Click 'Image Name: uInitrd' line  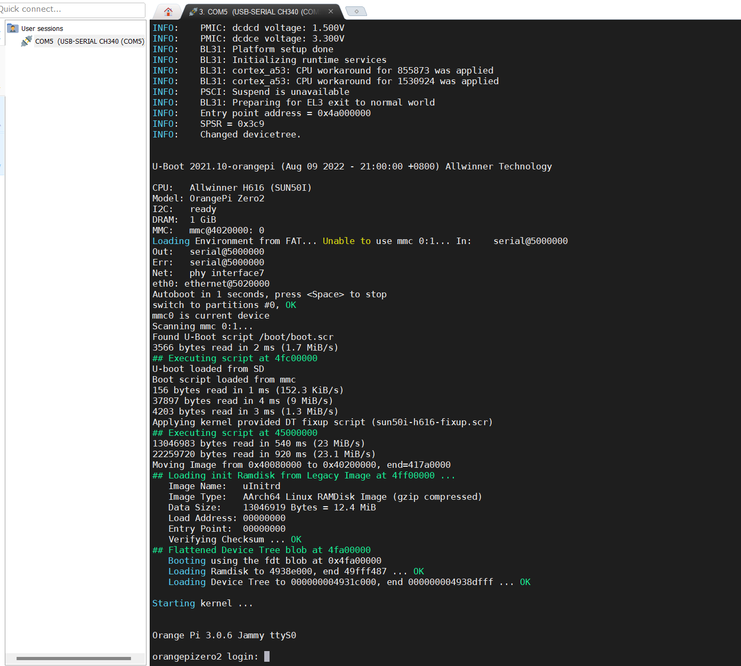(224, 486)
